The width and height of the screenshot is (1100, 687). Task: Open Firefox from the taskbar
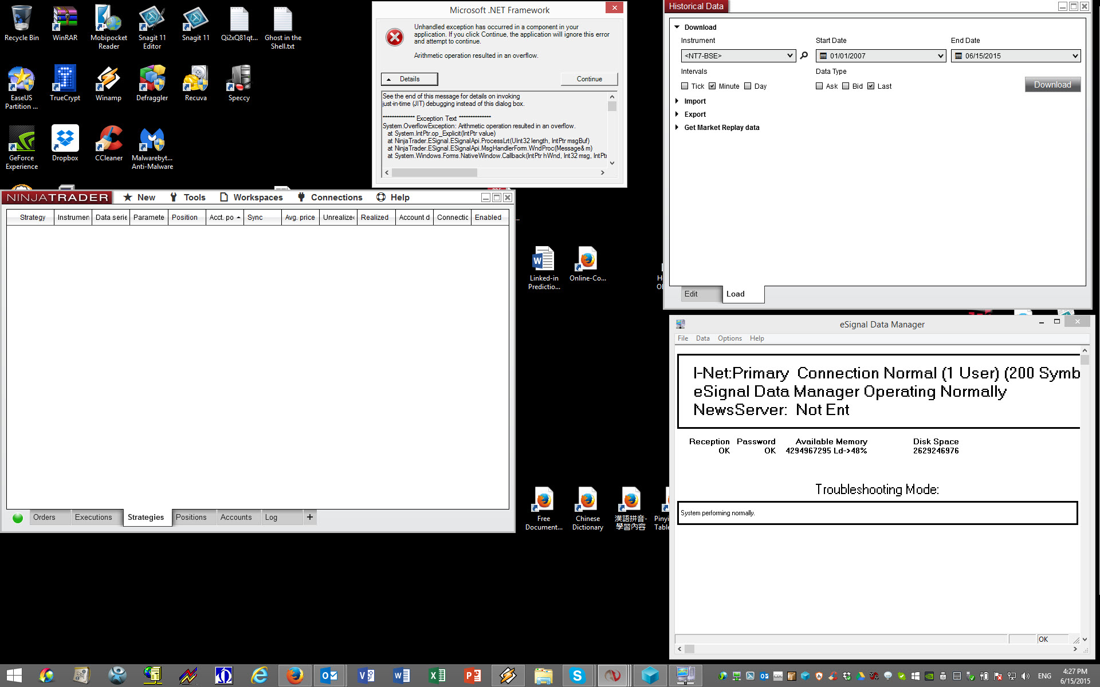295,676
